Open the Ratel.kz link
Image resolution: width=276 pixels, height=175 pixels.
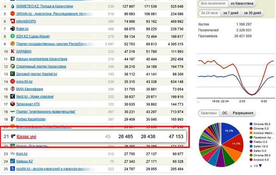click(22, 29)
